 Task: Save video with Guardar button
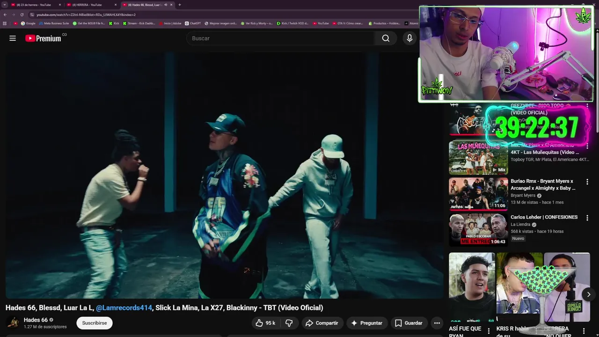click(x=409, y=323)
